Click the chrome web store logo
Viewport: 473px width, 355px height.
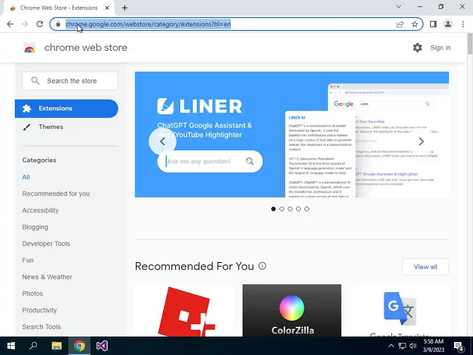[x=75, y=48]
